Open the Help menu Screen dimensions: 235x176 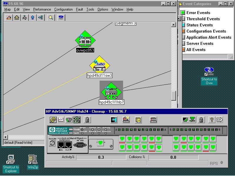130,9
